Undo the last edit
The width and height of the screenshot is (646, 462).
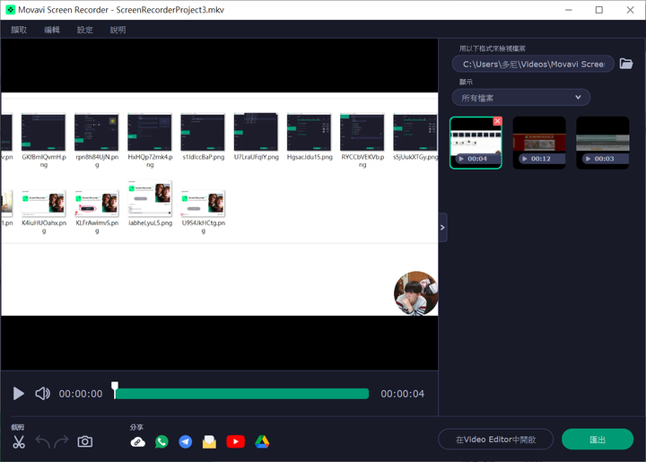(42, 442)
